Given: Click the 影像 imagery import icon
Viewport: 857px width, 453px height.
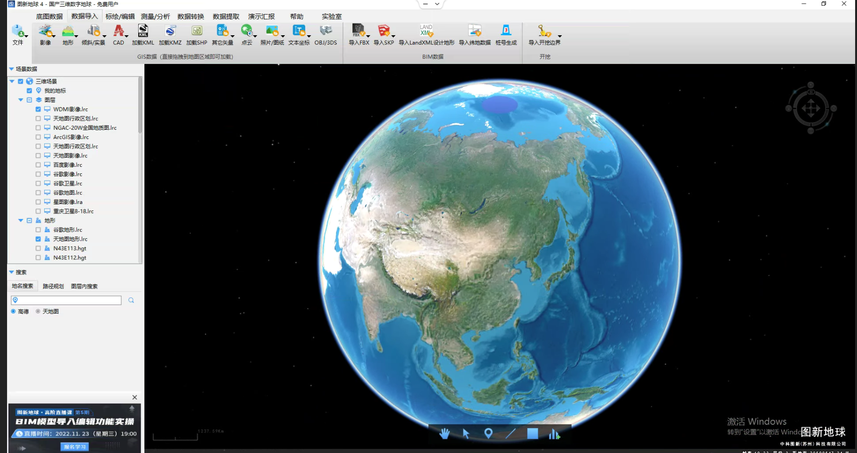Looking at the screenshot, I should [x=45, y=31].
